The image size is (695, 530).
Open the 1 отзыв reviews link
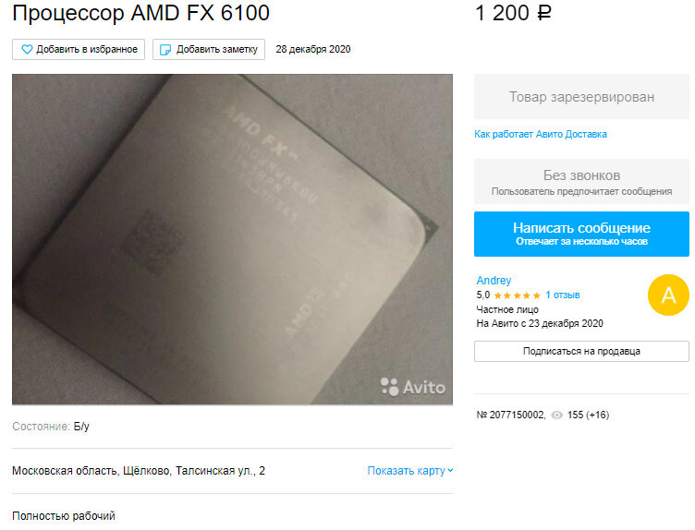563,295
